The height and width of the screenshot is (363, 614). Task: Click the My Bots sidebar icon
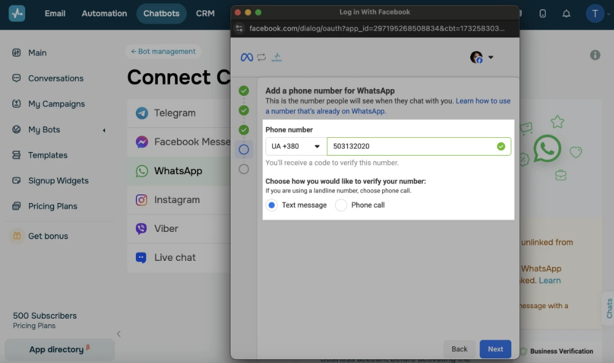click(17, 129)
